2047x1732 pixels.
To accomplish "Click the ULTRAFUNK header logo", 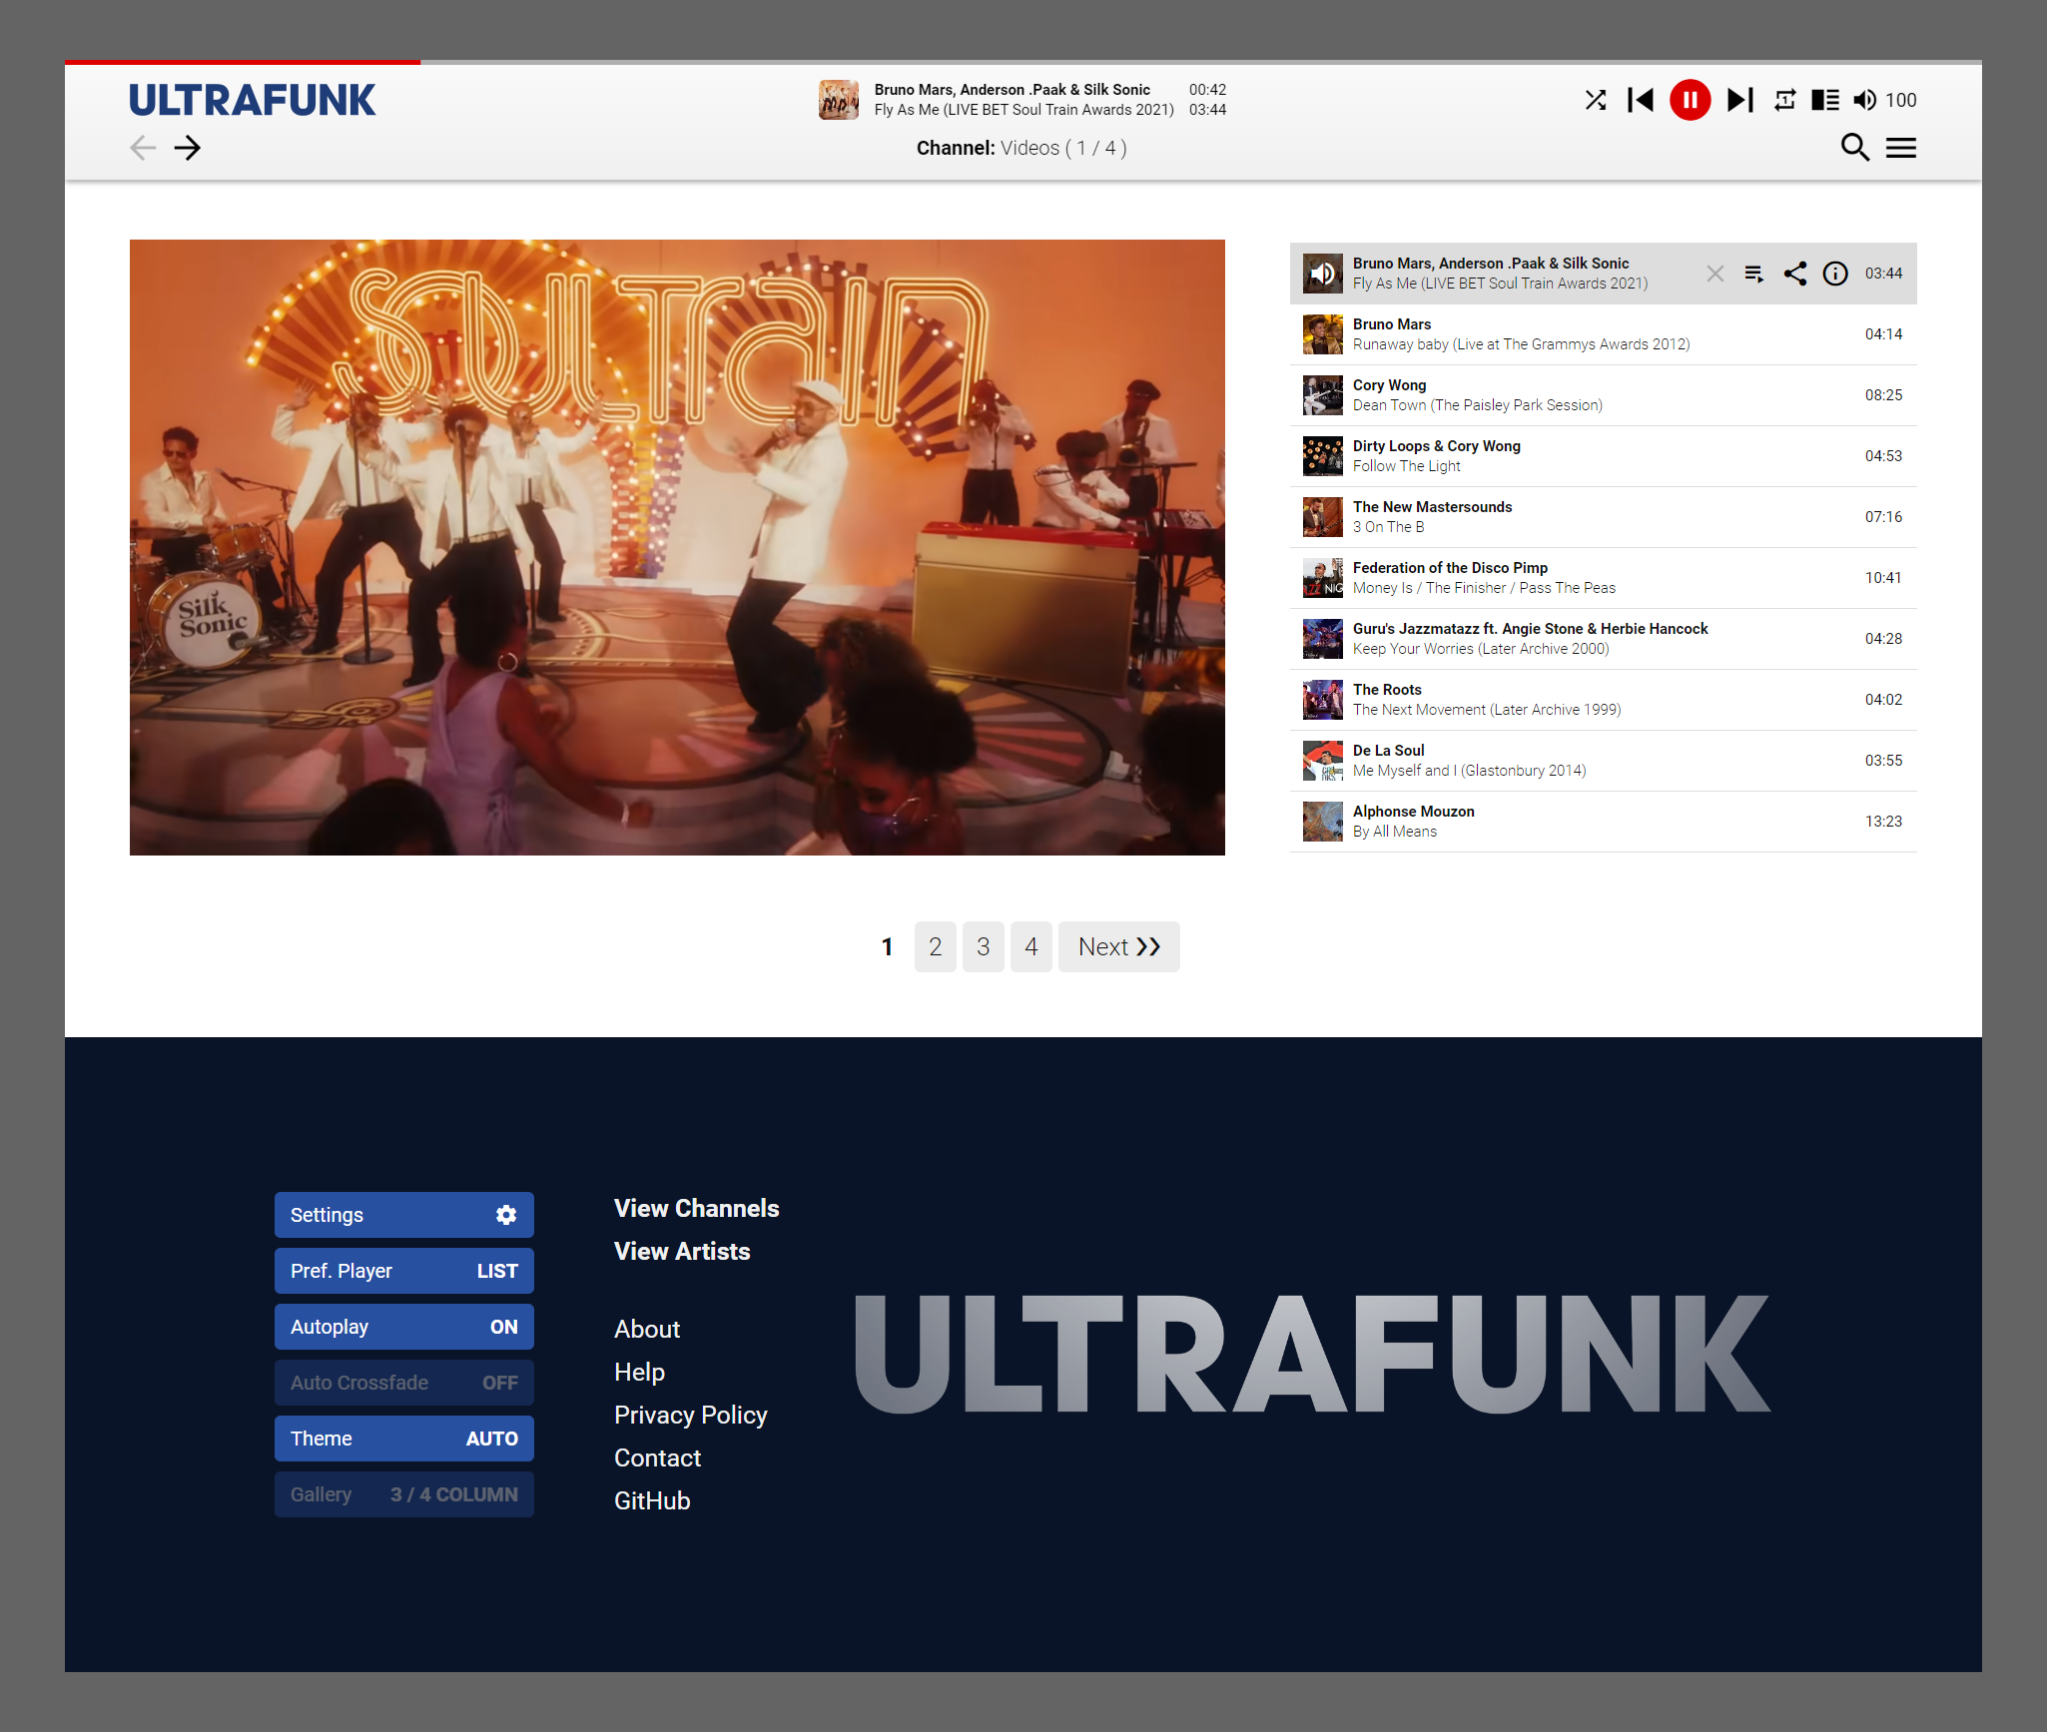I will [253, 100].
